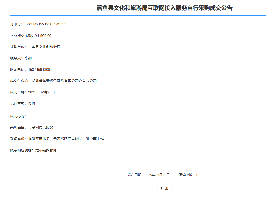Click execution method 议价
The height and width of the screenshot is (198, 266).
tap(32, 104)
